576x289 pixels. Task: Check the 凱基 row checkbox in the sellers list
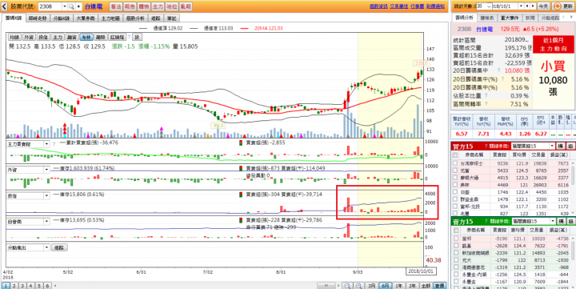coord(455,246)
